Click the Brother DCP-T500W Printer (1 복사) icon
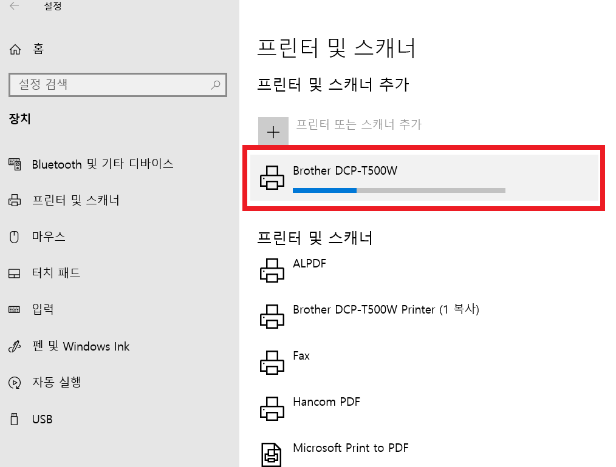Screen dimensions: 616x467 click(x=272, y=317)
